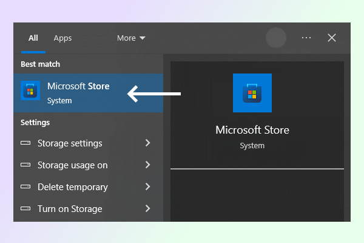The width and height of the screenshot is (364, 243).
Task: Click the large Microsoft Store tile in preview pane
Action: (252, 93)
